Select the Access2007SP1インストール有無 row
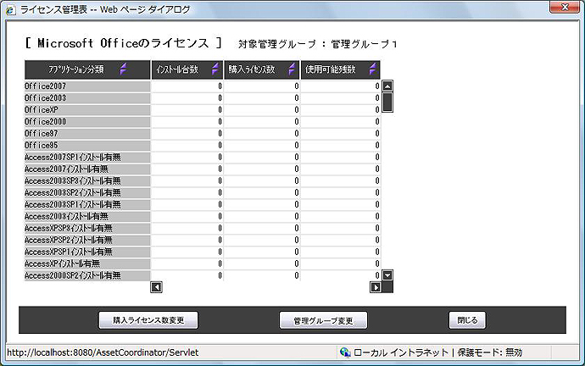Viewport: 585px width, 366px height. click(203, 158)
